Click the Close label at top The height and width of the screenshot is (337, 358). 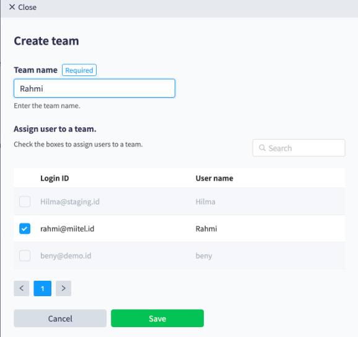point(27,7)
